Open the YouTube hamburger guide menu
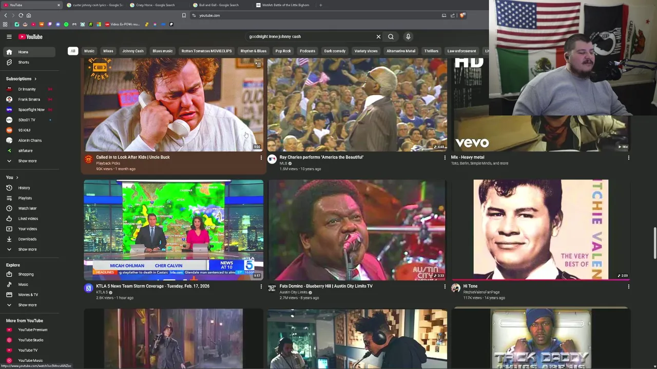The image size is (657, 369). click(9, 36)
